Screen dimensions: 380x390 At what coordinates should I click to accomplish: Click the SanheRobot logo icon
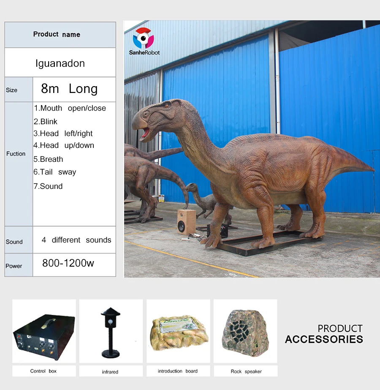point(144,38)
